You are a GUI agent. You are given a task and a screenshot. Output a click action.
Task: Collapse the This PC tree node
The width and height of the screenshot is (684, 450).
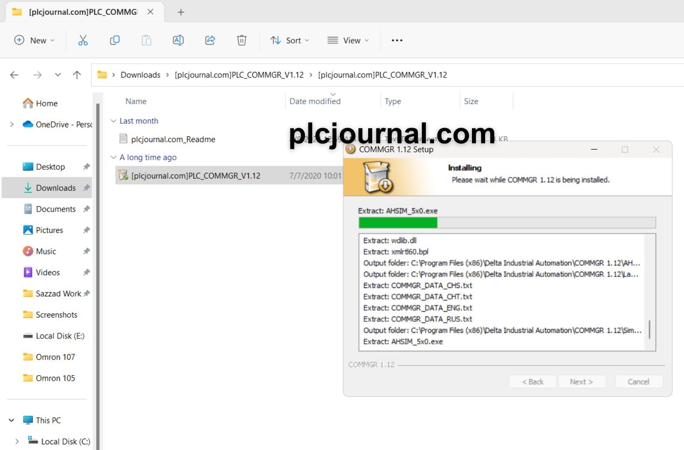tap(12, 420)
